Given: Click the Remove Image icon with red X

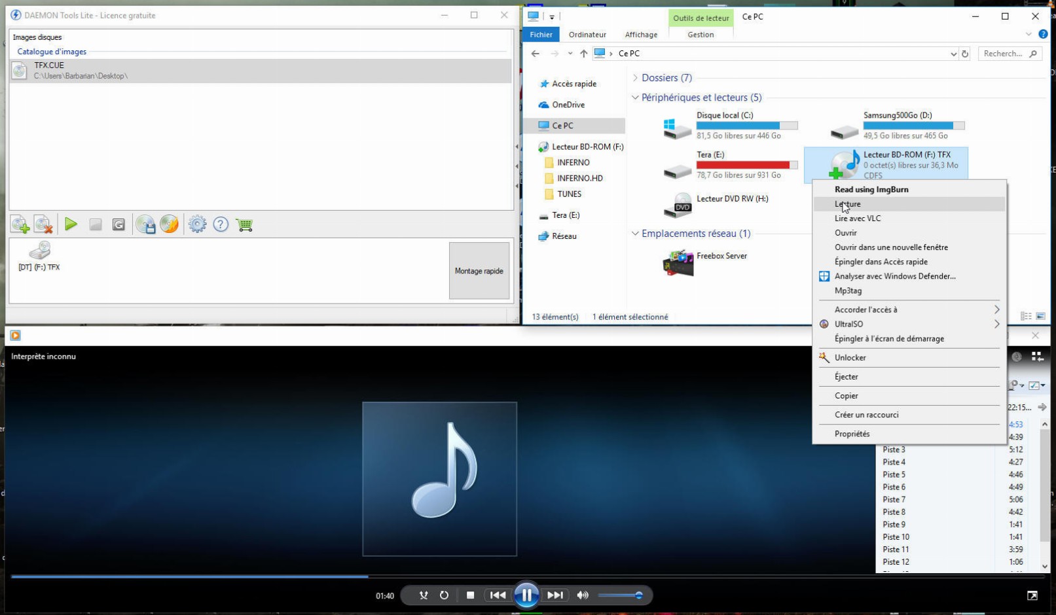Looking at the screenshot, I should (x=43, y=224).
